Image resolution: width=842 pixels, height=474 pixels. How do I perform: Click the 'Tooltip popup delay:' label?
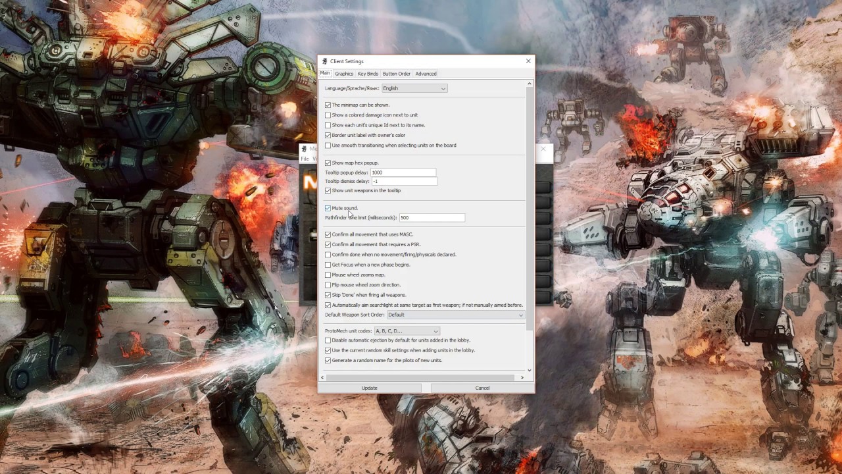pos(347,172)
